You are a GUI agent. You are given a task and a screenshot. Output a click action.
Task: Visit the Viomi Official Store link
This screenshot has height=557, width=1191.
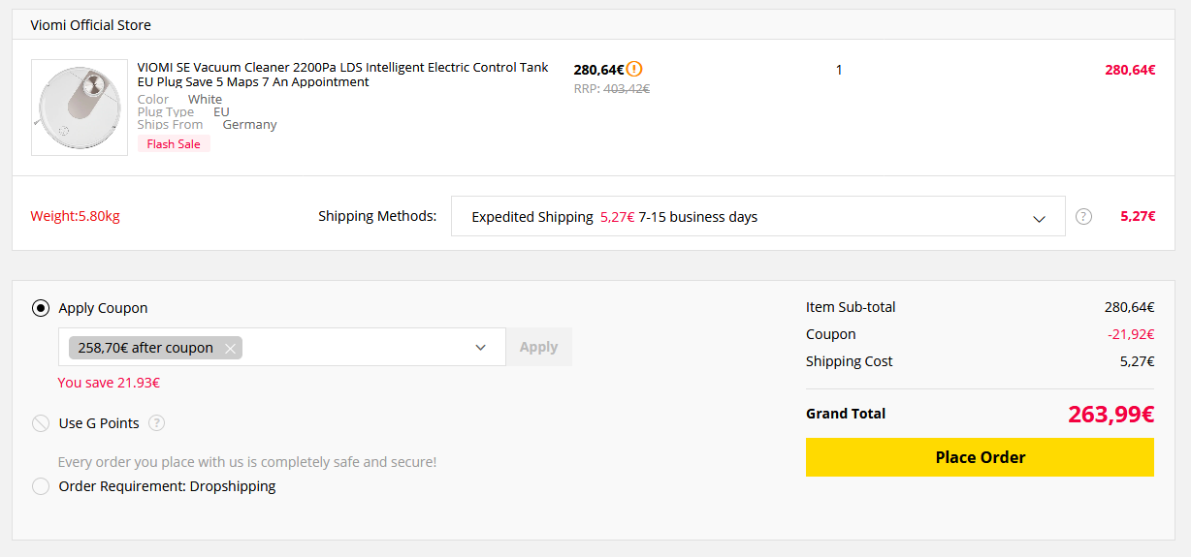[91, 25]
